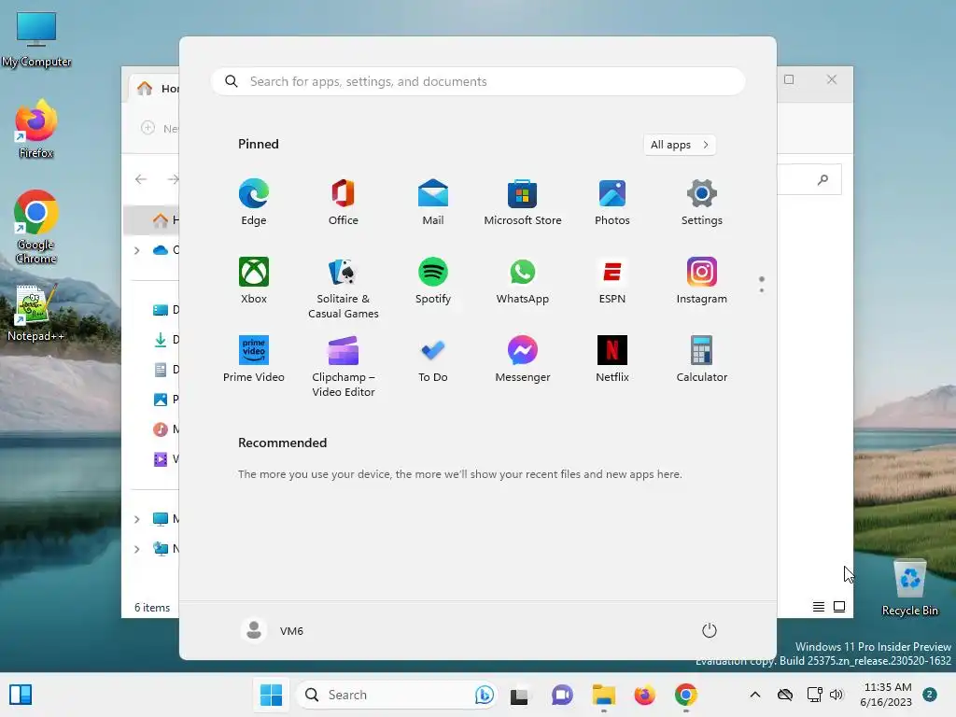This screenshot has width=956, height=717.
Task: Click the power button in Start menu
Action: (710, 630)
